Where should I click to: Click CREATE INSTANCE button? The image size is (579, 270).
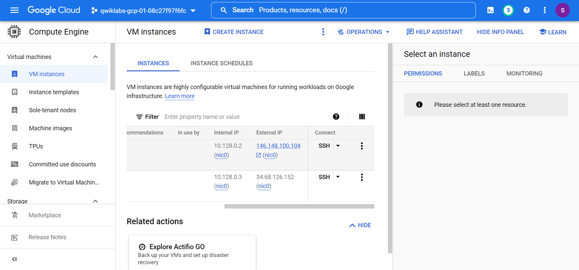234,32
